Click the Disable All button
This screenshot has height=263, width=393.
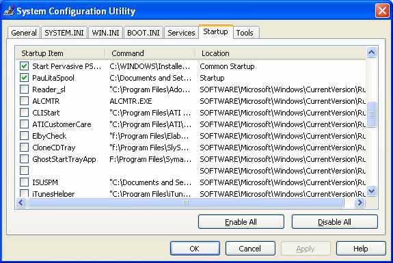coord(335,222)
